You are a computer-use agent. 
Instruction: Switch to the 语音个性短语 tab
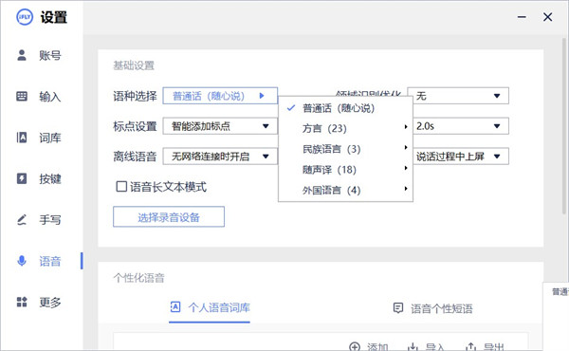coord(433,308)
